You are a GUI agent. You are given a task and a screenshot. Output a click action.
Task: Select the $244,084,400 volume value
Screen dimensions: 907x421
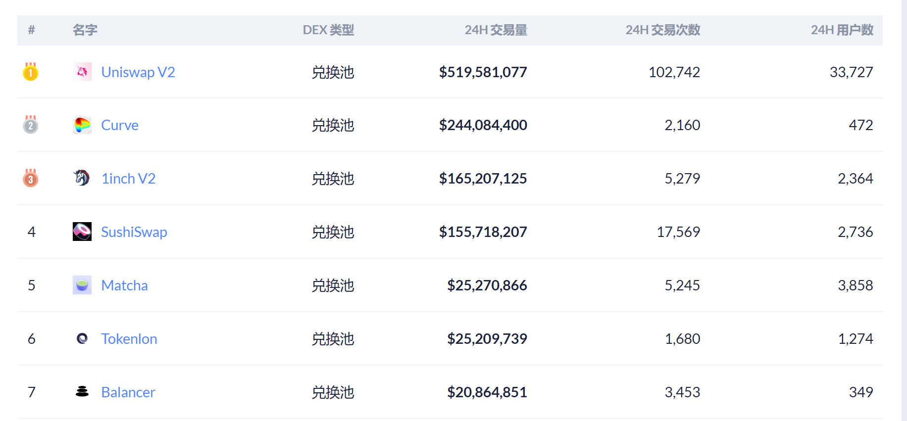pyautogui.click(x=483, y=125)
